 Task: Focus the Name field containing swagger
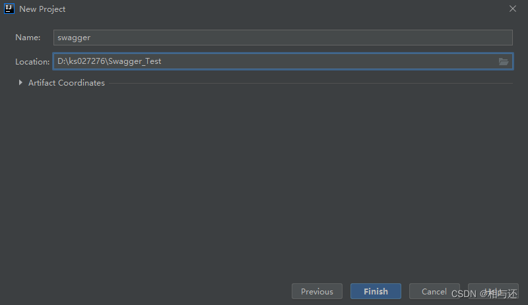tap(283, 38)
